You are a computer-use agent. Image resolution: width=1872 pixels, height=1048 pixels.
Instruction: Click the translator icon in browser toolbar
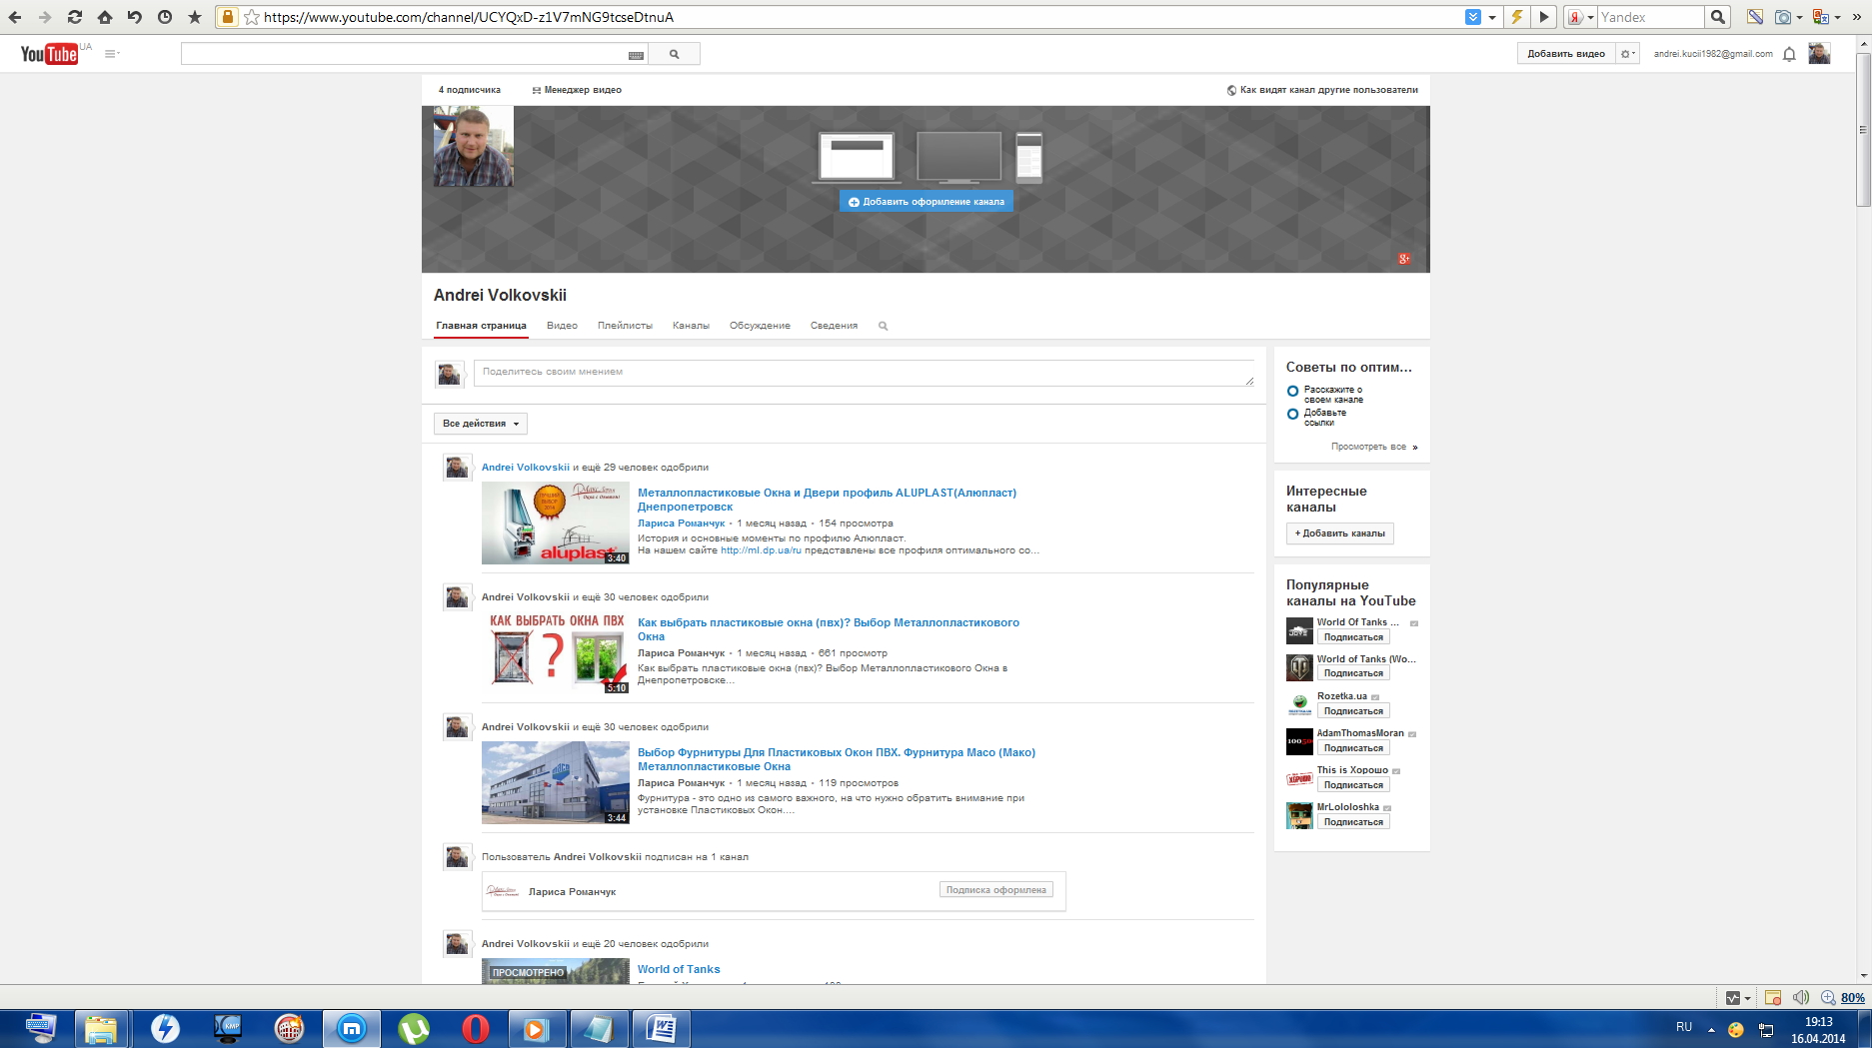point(1821,17)
